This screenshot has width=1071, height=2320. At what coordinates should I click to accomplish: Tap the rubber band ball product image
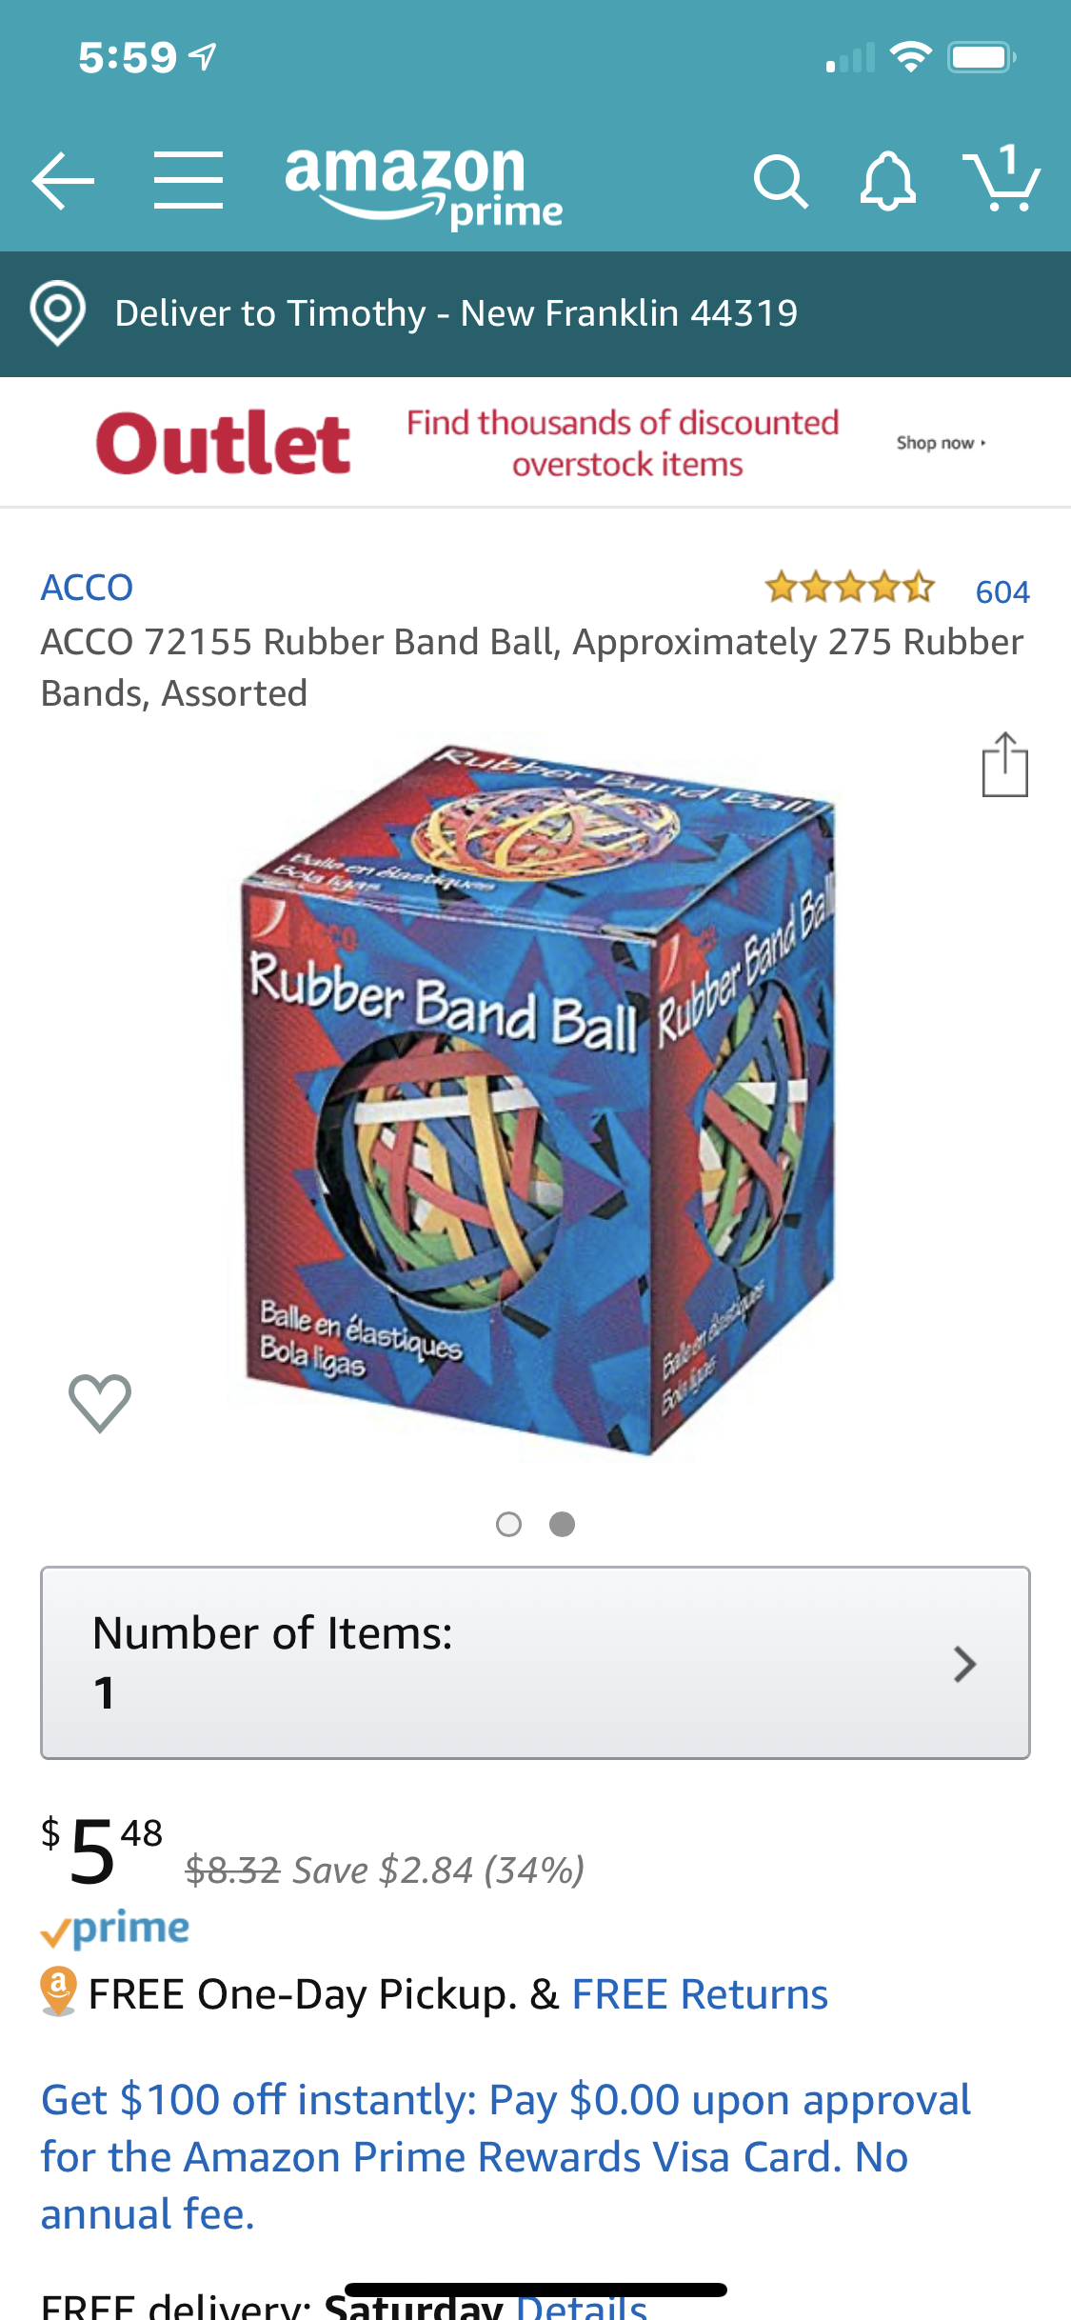point(539,1100)
